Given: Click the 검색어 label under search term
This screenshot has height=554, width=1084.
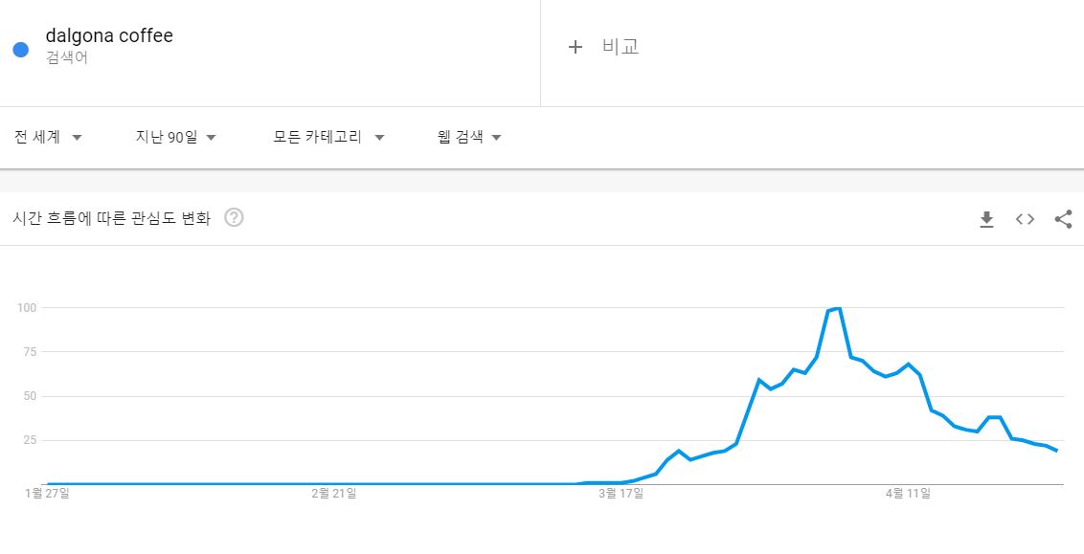Looking at the screenshot, I should 66,58.
